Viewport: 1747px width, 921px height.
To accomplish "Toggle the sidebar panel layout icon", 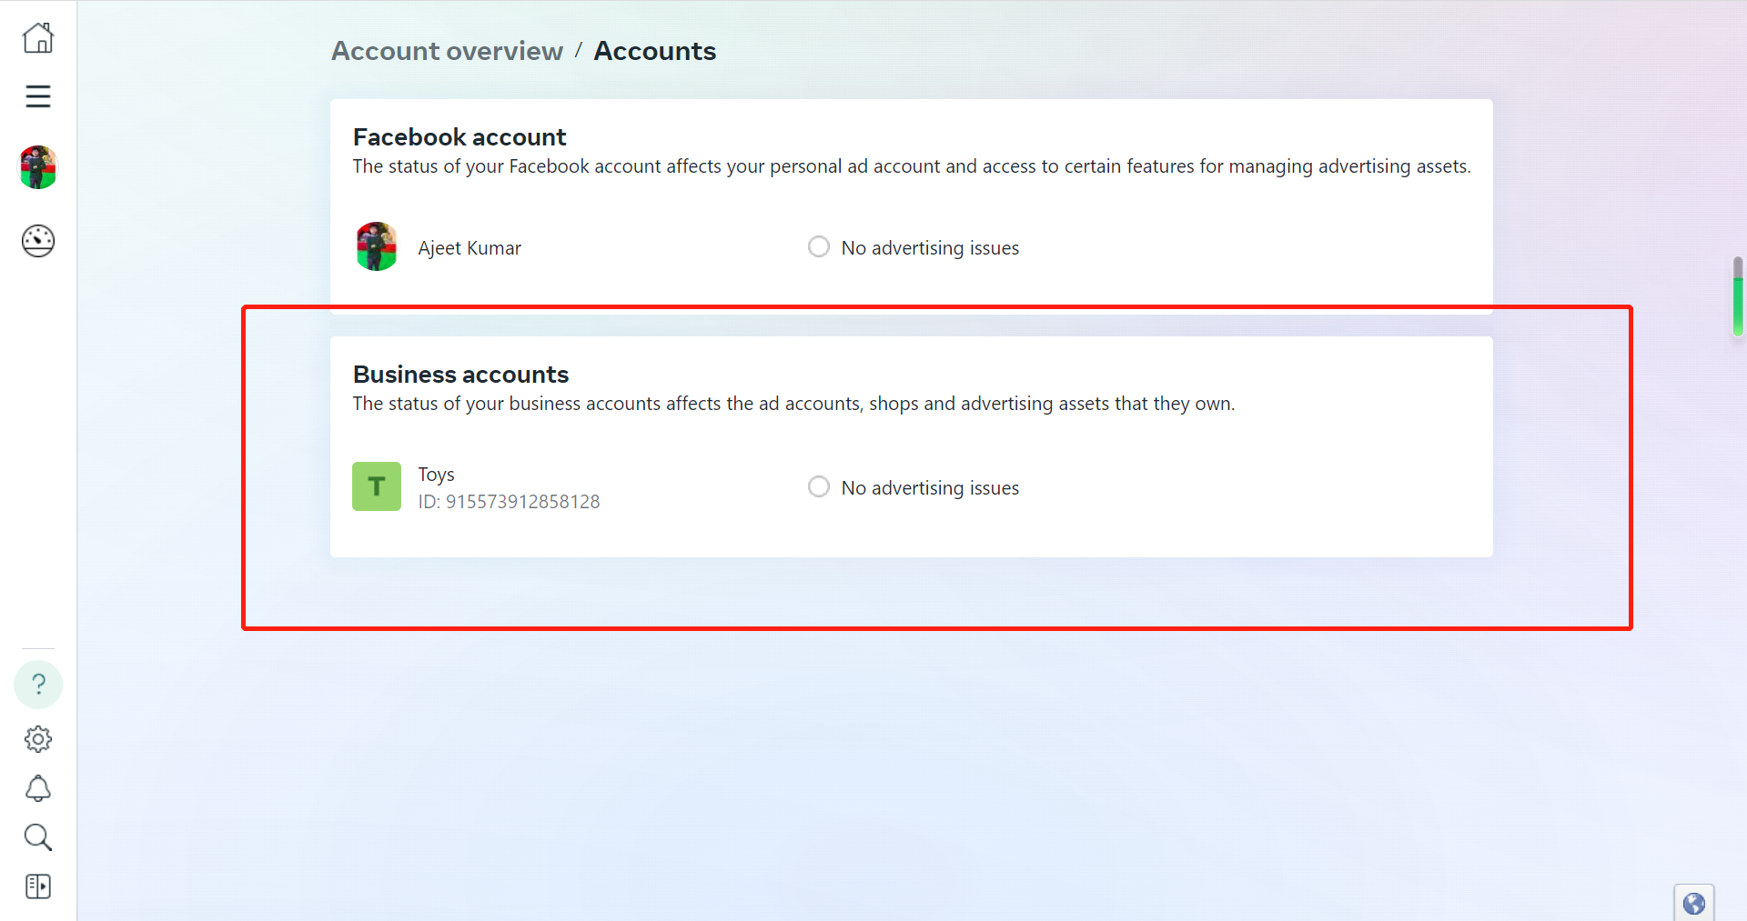I will click(38, 886).
